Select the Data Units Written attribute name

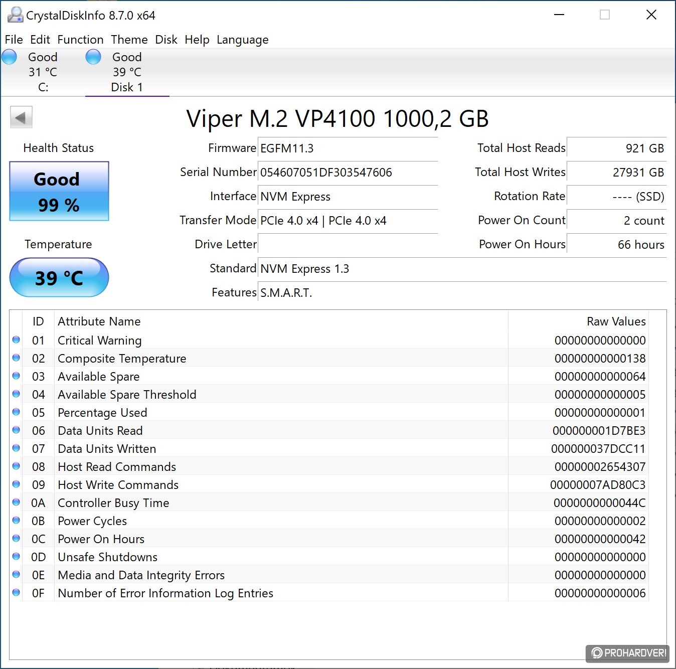click(x=107, y=449)
